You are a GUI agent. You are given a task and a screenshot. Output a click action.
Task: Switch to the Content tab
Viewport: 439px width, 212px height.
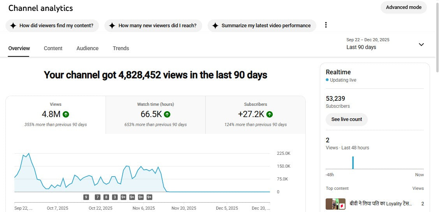[53, 48]
